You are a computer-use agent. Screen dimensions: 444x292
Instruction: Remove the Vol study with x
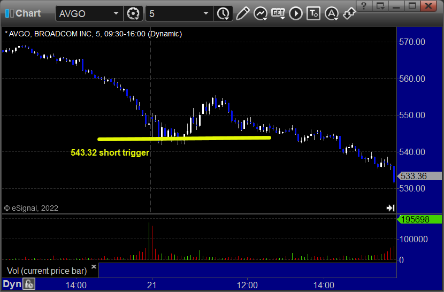tap(94, 266)
